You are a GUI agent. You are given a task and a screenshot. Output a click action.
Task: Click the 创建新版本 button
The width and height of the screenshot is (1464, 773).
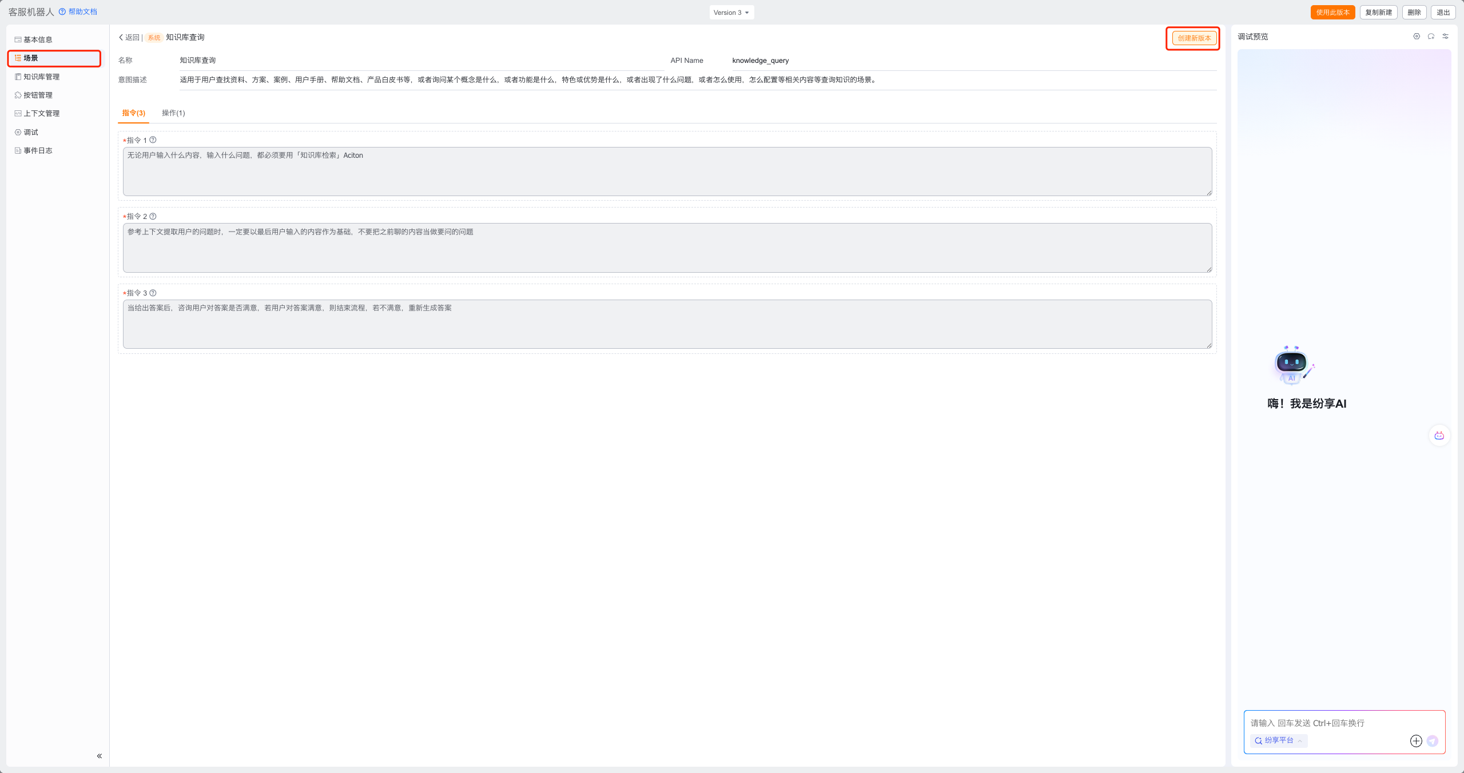(x=1194, y=38)
